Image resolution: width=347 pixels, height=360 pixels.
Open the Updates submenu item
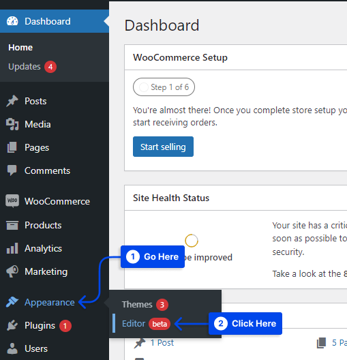[25, 67]
